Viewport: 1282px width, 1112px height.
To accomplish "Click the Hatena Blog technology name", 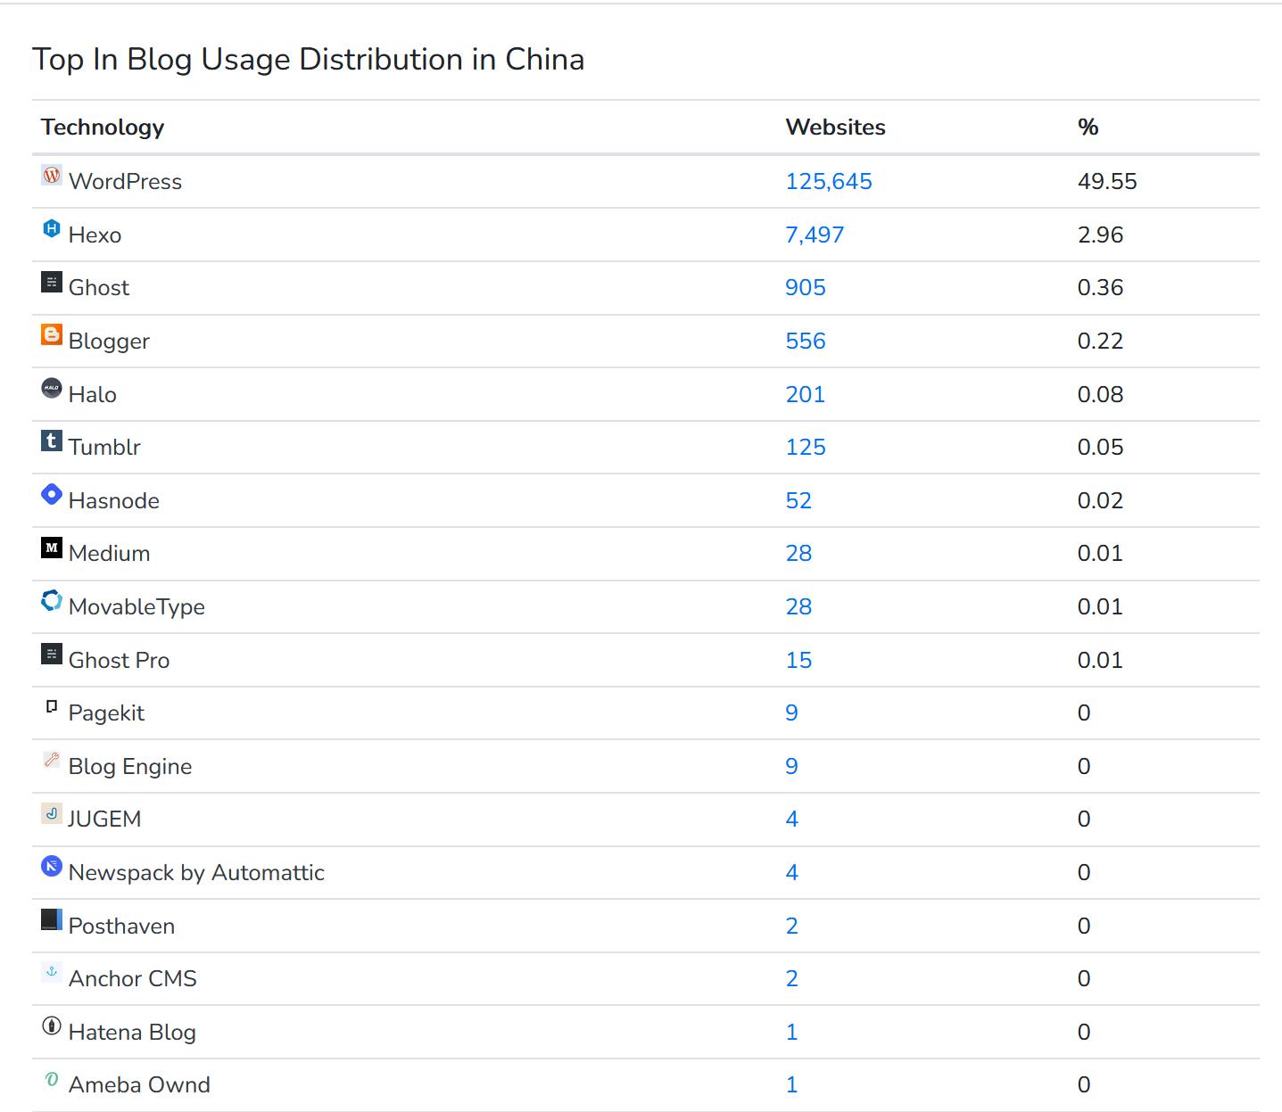I will (132, 1033).
